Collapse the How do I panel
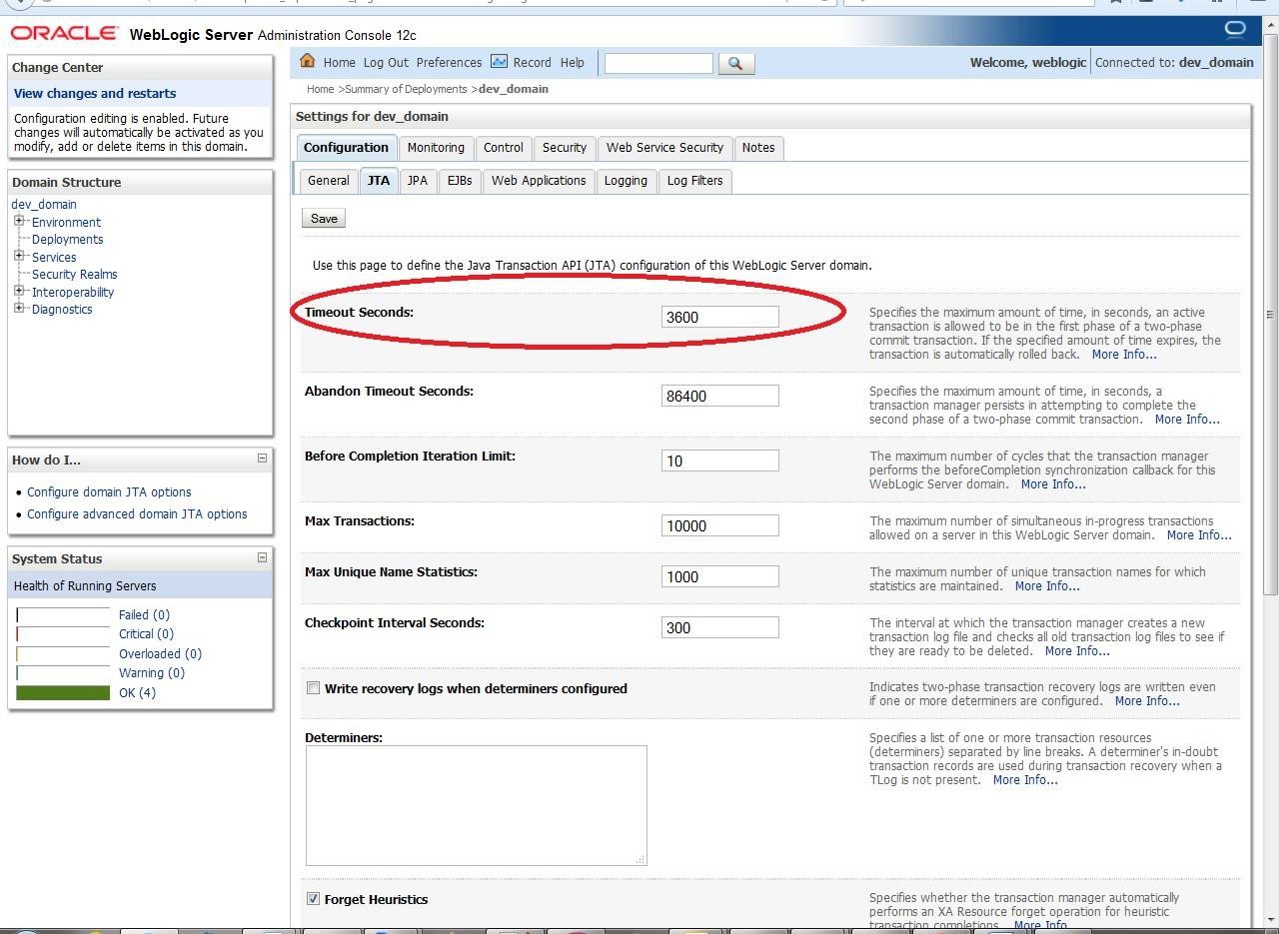 262,459
